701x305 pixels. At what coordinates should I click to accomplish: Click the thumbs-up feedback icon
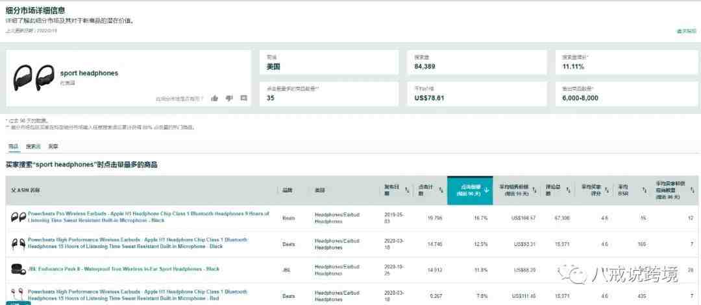point(215,98)
